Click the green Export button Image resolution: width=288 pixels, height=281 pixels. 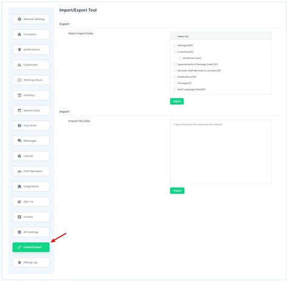pyautogui.click(x=177, y=102)
